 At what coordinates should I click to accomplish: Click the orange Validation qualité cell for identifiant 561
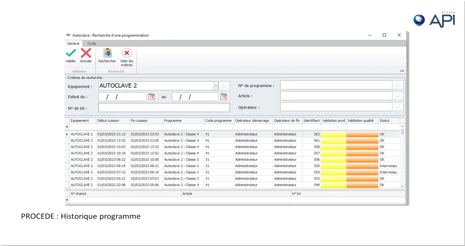362,140
